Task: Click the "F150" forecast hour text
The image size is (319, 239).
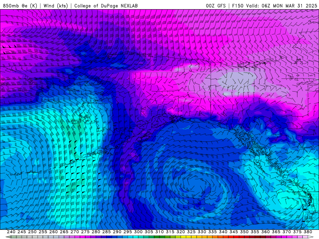Action: point(238,6)
